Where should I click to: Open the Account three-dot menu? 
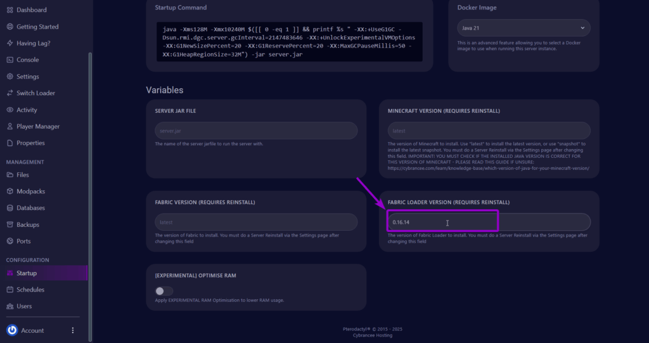click(x=73, y=330)
